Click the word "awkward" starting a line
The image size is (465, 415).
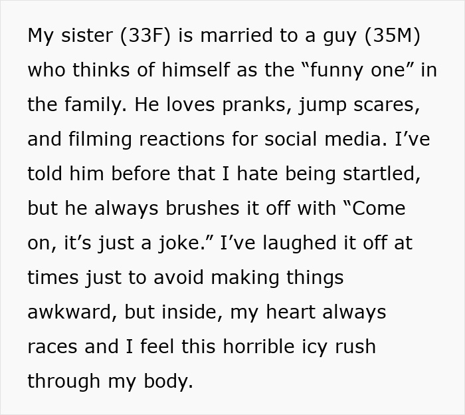[70, 313]
